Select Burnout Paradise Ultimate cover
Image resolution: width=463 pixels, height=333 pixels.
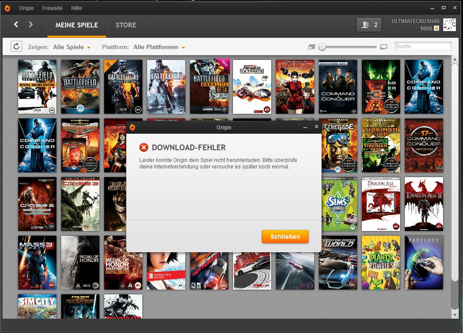tap(252, 87)
